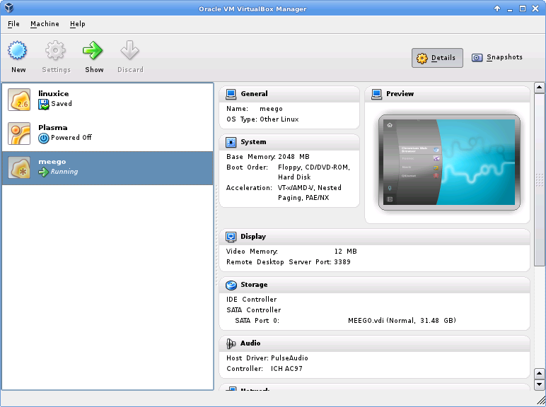Screen dimensions: 546x407
Task: Click the 'IDE Controller' storage line
Action: pos(251,300)
